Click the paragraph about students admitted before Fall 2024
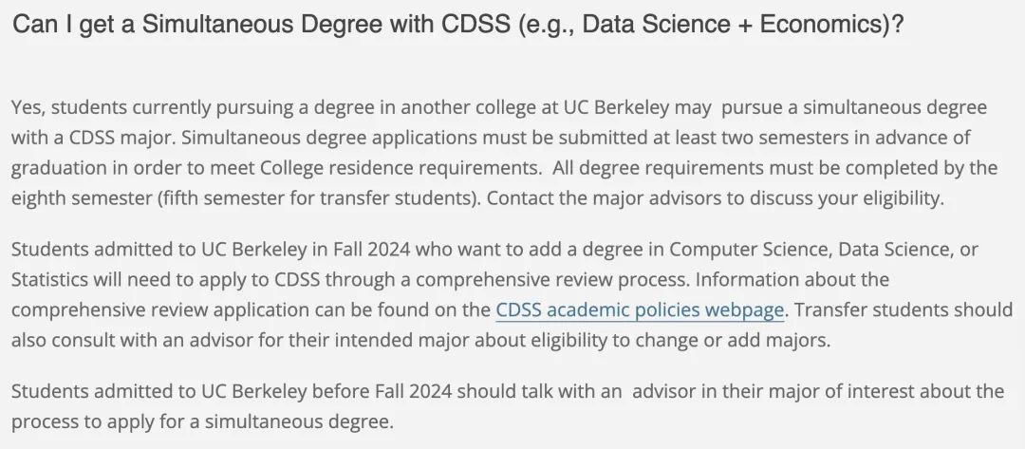The width and height of the screenshot is (1025, 449). (507, 406)
